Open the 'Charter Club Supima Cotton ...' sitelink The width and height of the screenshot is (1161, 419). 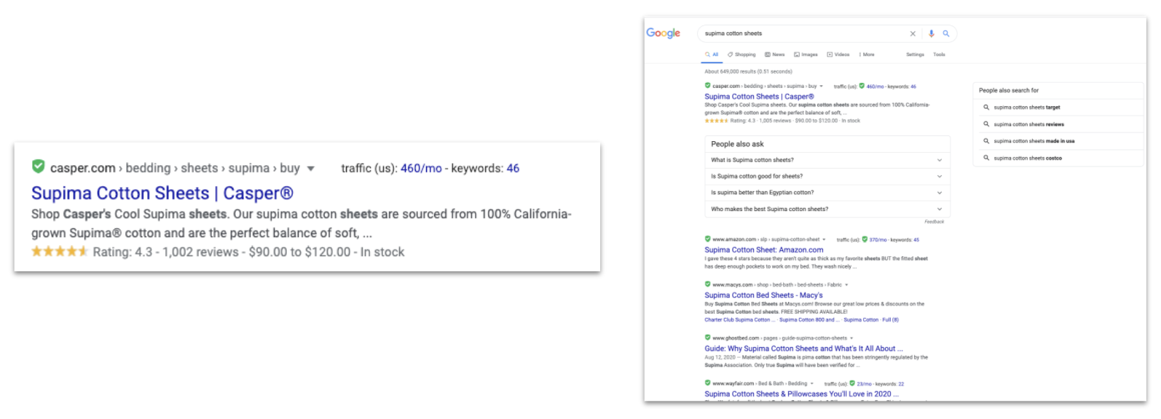[739, 320]
